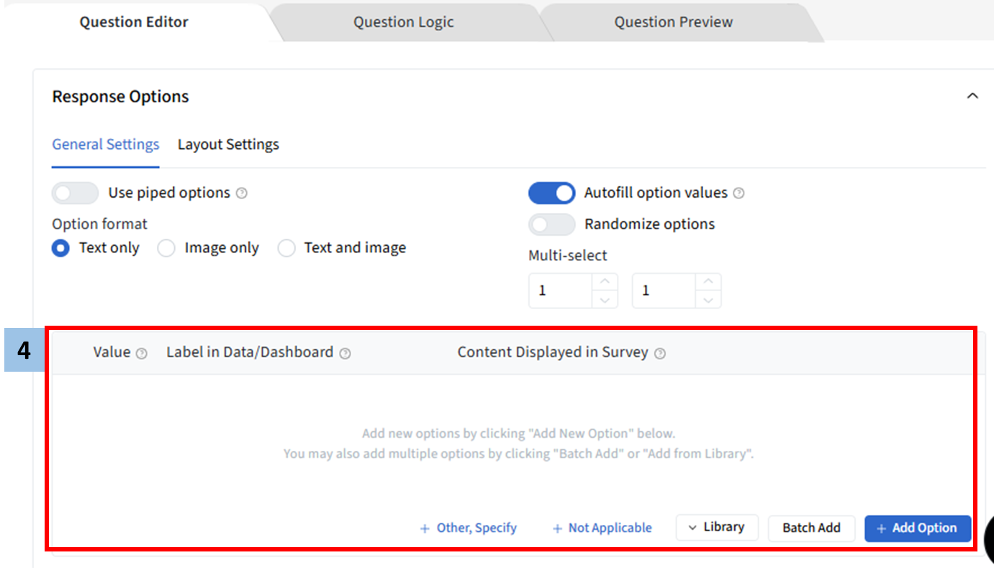Click help icon beside Label in Data/Dashboard
The width and height of the screenshot is (994, 568).
tap(345, 353)
